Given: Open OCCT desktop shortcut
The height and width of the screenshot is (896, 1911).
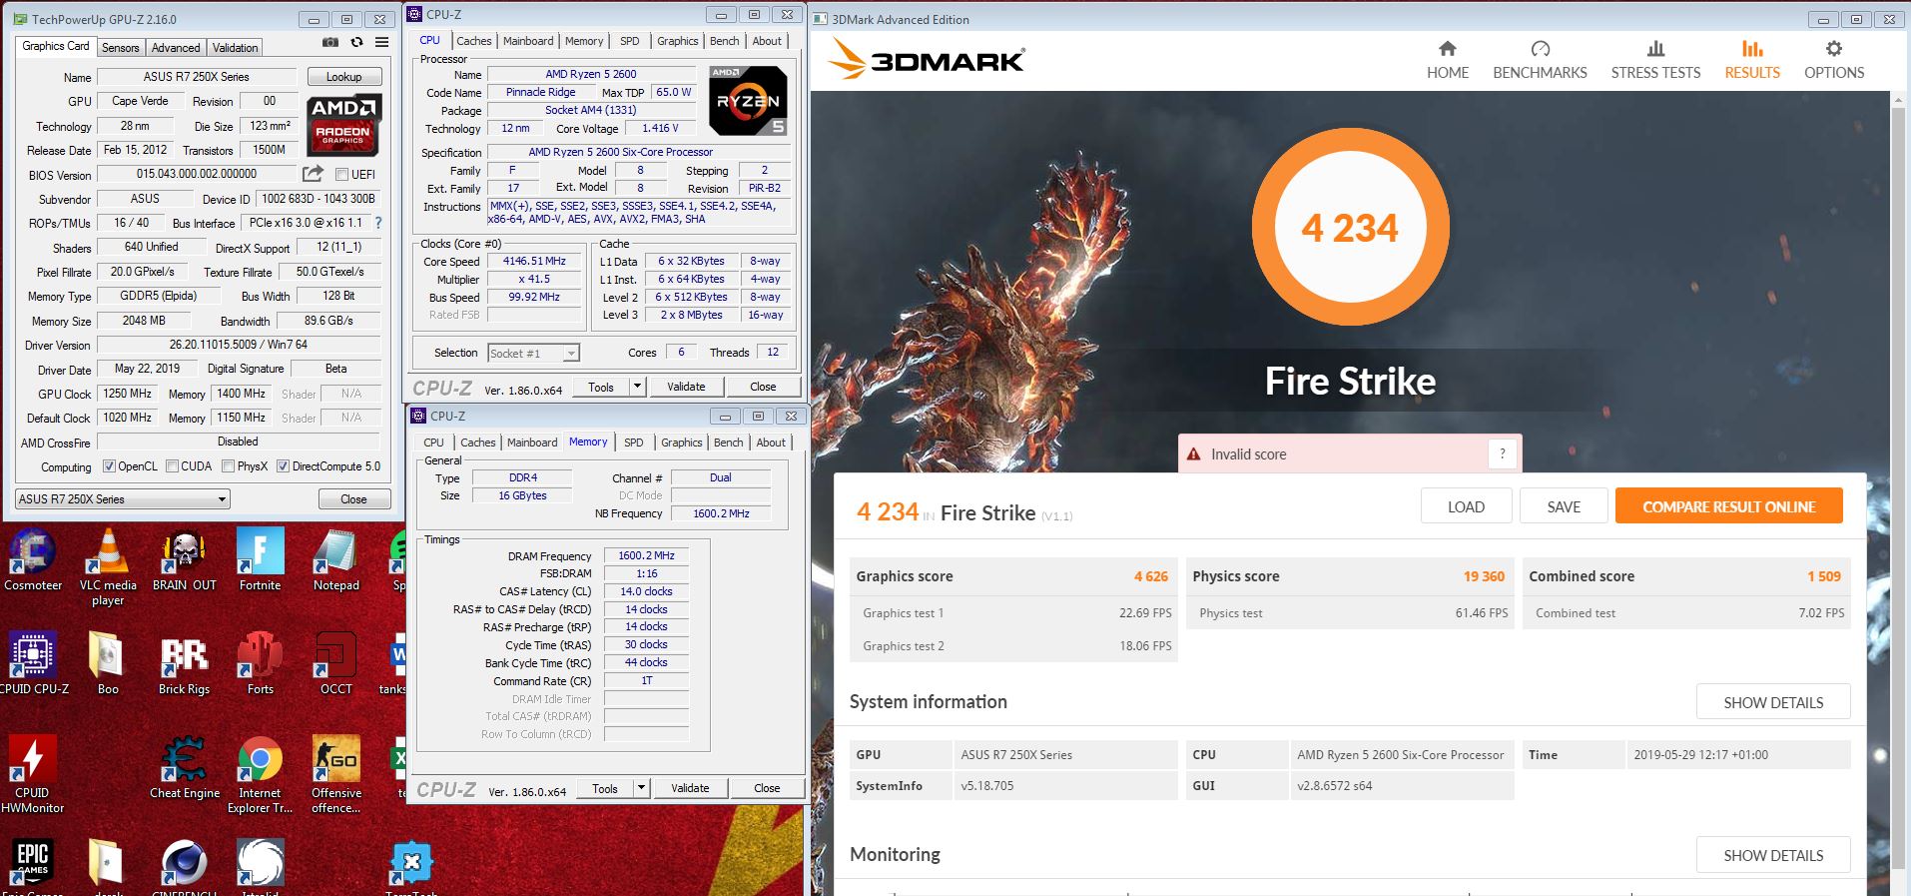Looking at the screenshot, I should 335,664.
